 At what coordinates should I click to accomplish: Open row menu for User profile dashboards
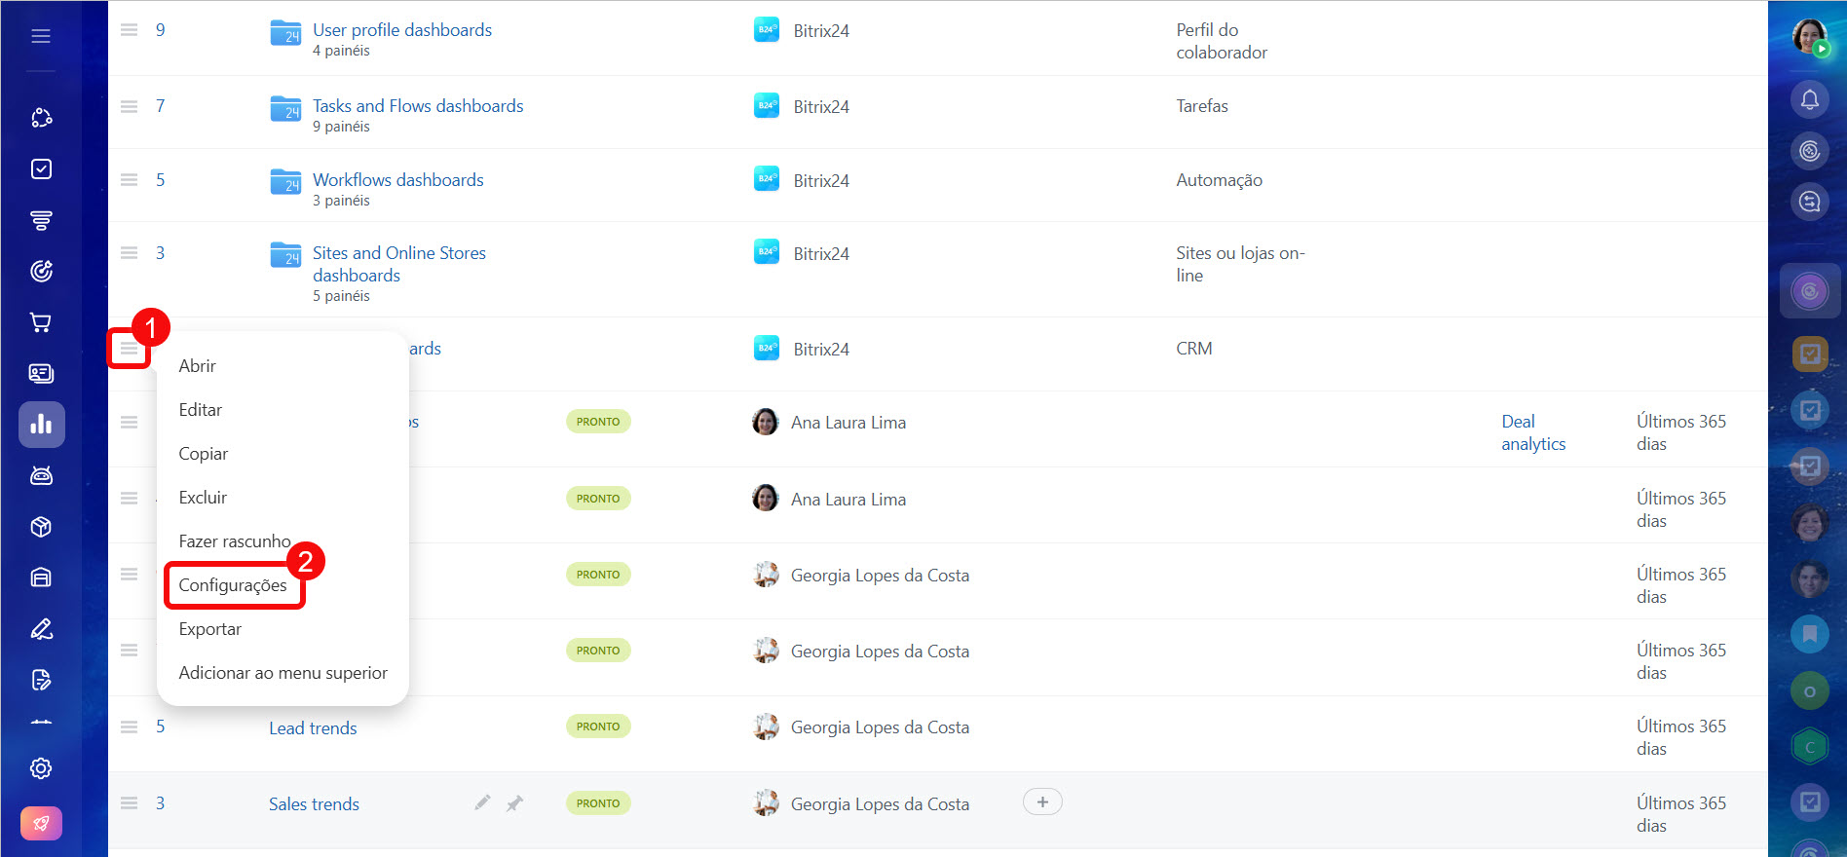tap(129, 30)
